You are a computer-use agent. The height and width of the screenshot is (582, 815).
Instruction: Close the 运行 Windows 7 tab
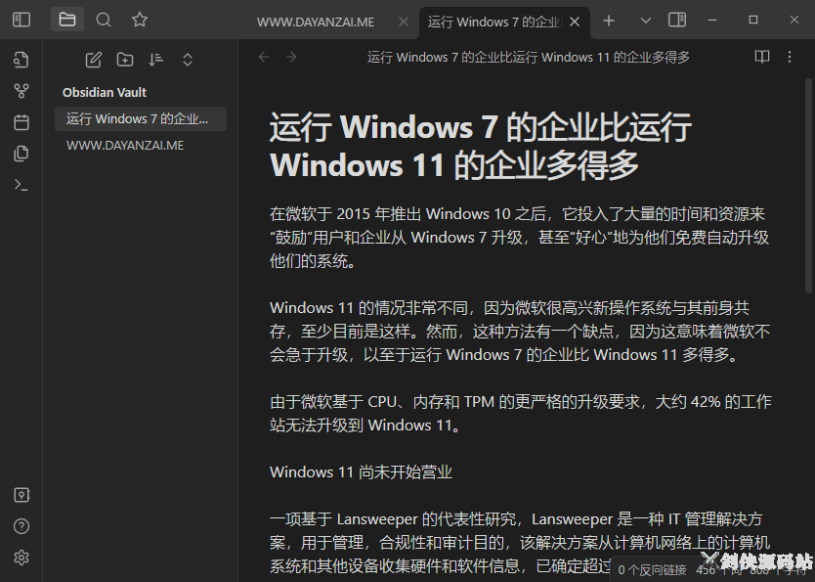(x=575, y=22)
